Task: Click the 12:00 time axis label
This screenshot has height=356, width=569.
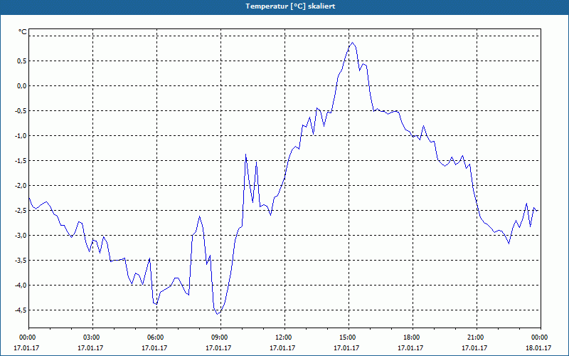Action: 282,337
